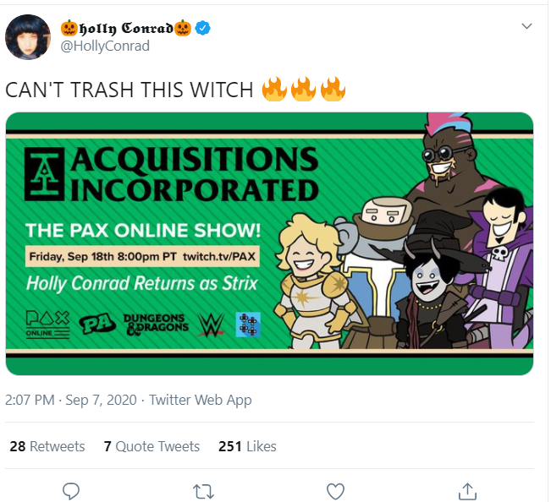Screen dimensions: 551x502
Task: Click the Penny Arcade PA logo
Action: (97, 324)
